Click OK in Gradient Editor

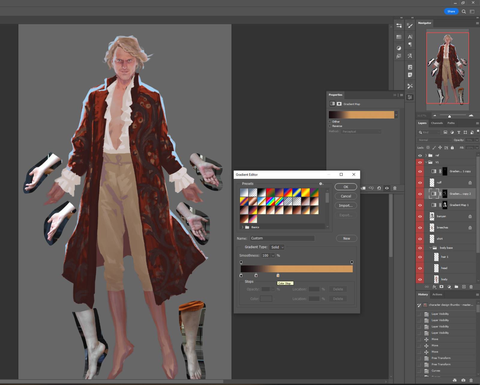[x=346, y=187]
